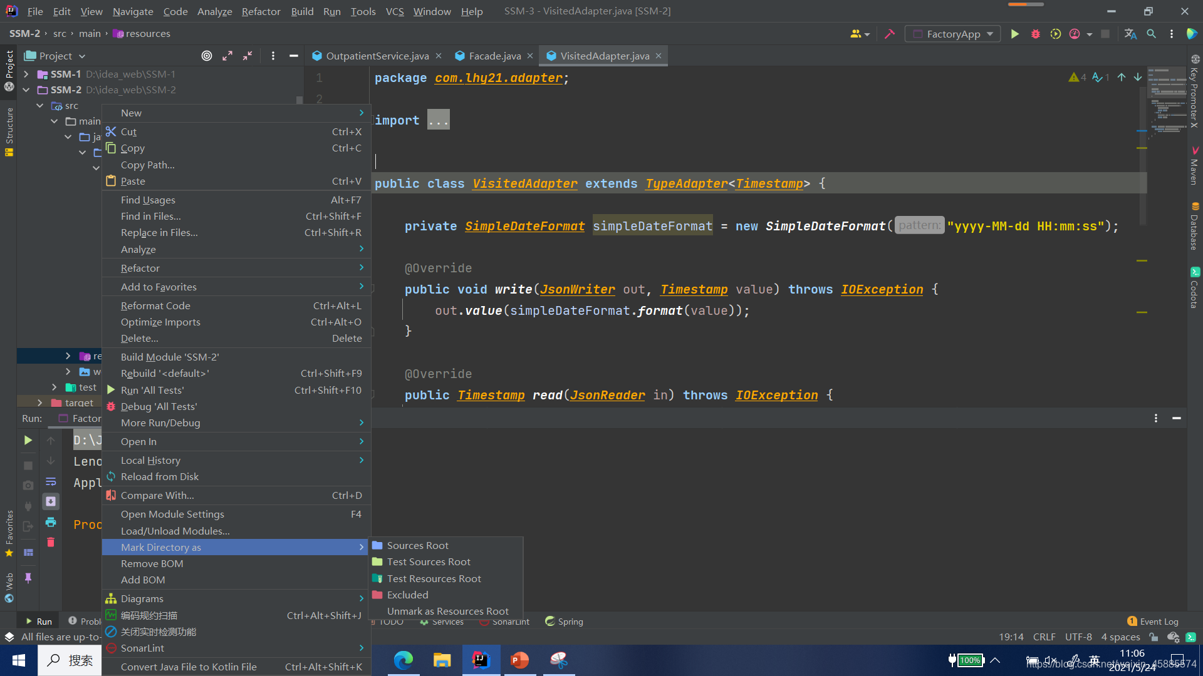Click the Run 'FactoryApp' button
The image size is (1203, 676).
coord(1014,33)
